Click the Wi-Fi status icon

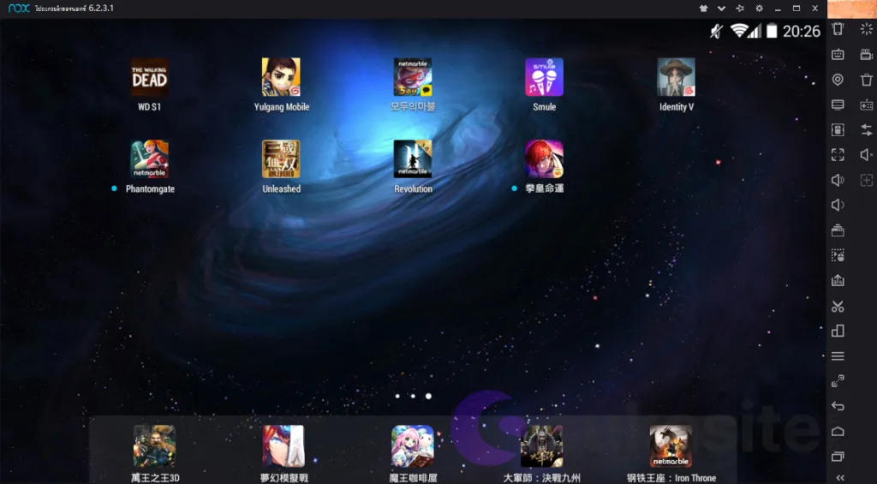pos(739,31)
